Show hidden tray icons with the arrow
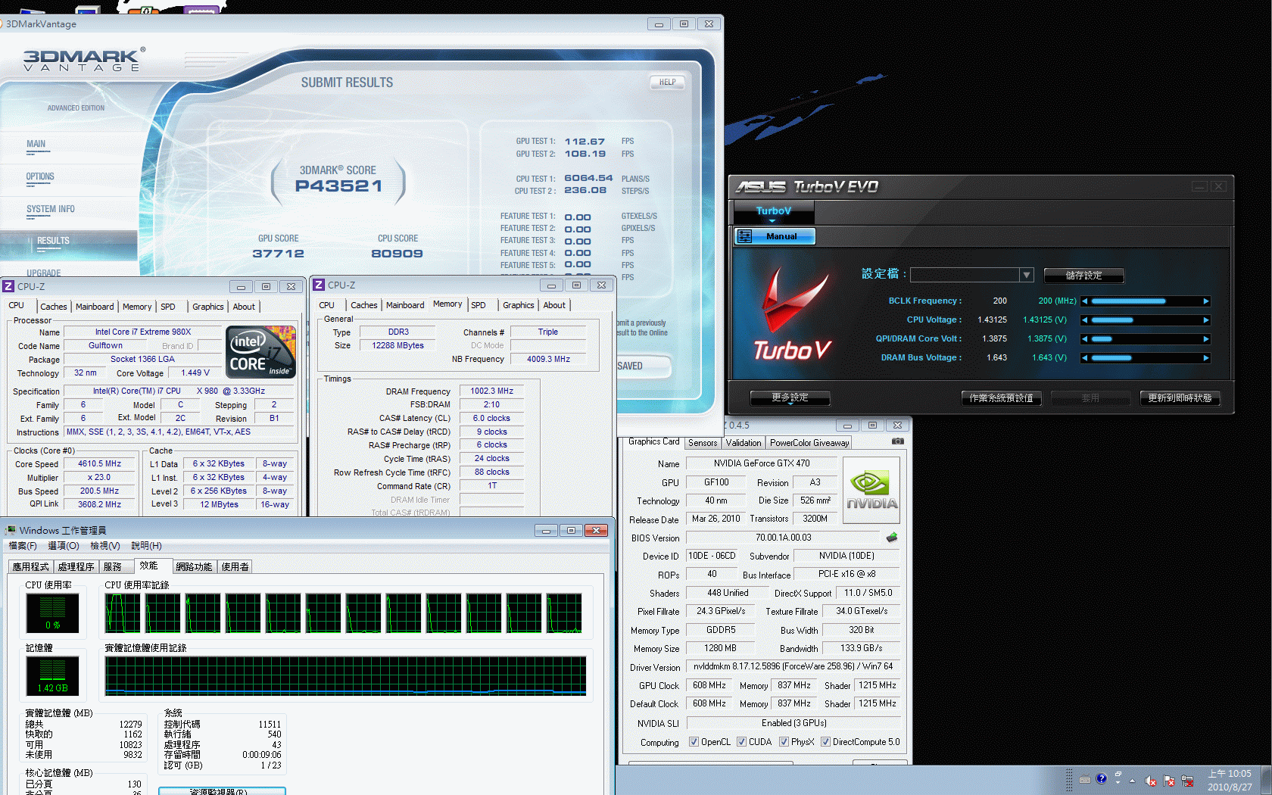This screenshot has height=795, width=1272. [x=1133, y=781]
